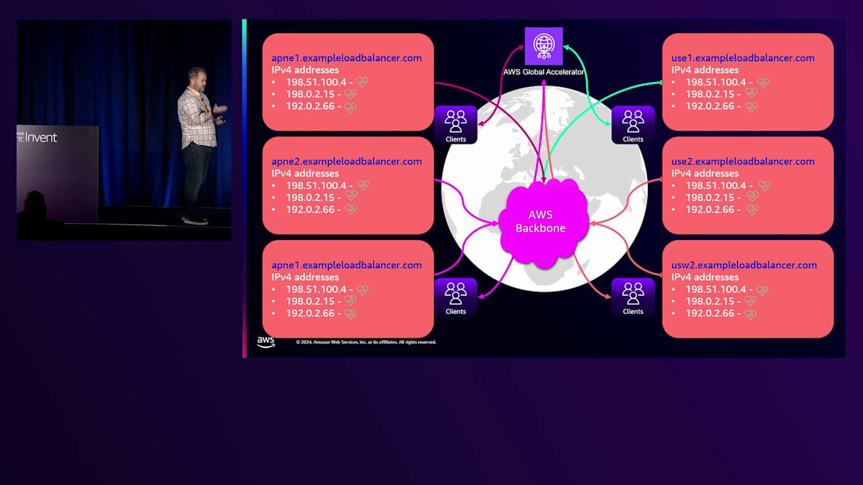Viewport: 863px width, 485px height.
Task: Click the heart icon after 198.51.100.4 in apne2 card
Action: tap(363, 185)
